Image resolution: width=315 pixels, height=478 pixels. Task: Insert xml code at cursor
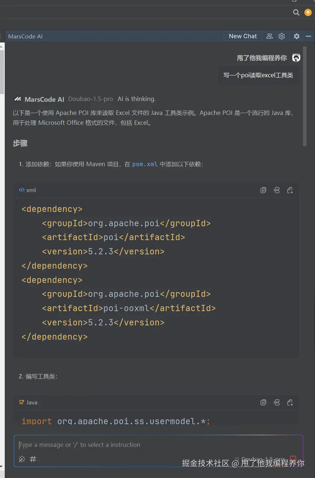(277, 190)
